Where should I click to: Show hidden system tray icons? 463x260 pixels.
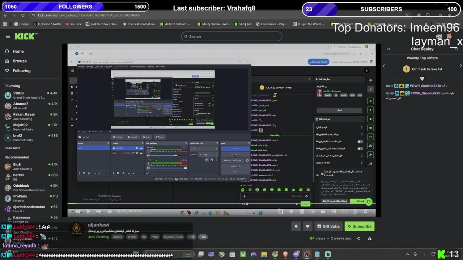407,254
